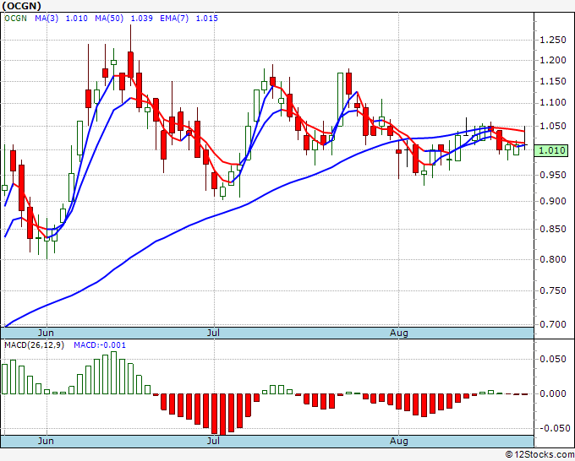575x461 pixels.
Task: Click the 0.000 MACD axis label
Action: tap(553, 393)
